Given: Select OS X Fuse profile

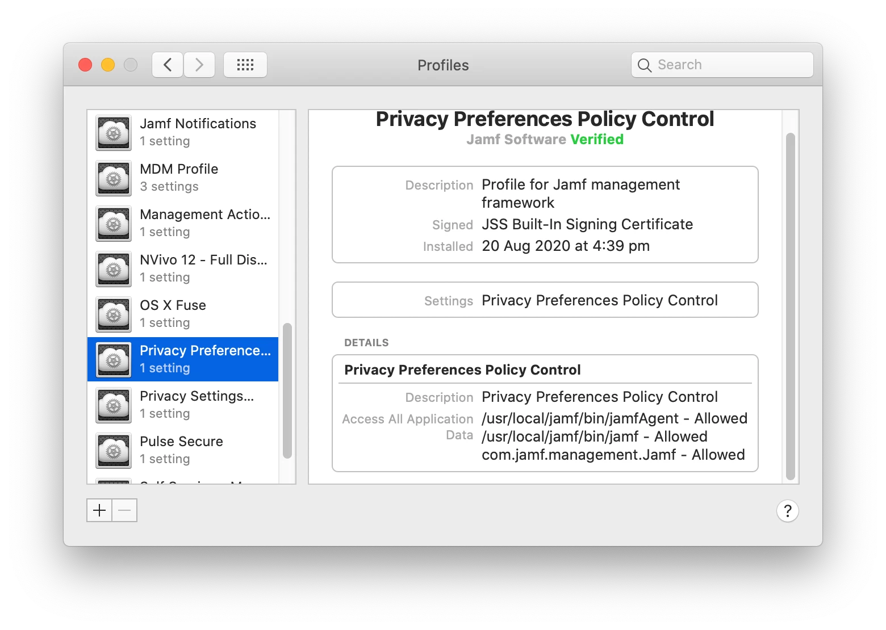Looking at the screenshot, I should [x=183, y=314].
